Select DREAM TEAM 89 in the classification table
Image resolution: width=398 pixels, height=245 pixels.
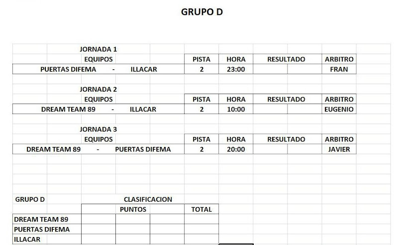coord(41,220)
